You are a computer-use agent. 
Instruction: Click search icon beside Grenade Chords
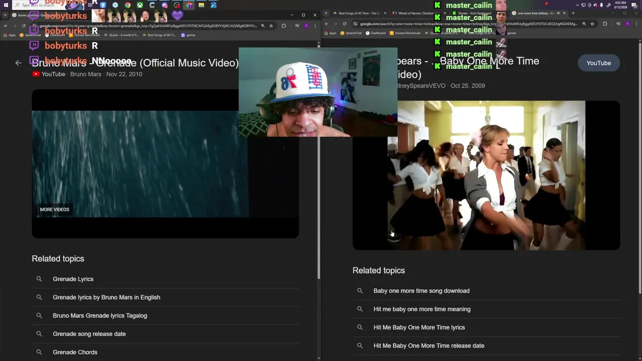tap(39, 352)
